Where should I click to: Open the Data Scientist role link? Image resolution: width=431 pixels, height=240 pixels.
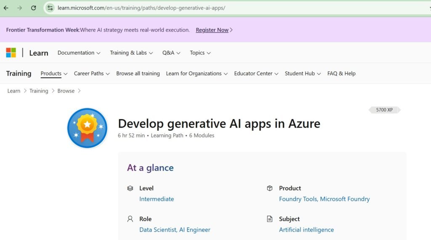pos(158,229)
